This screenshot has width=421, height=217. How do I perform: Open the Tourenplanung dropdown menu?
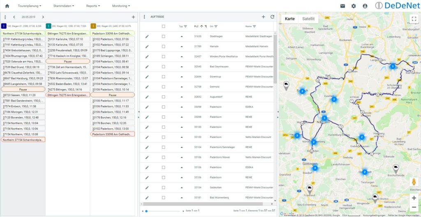(28, 6)
